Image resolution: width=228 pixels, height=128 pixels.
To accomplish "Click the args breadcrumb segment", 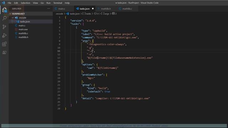I will point(105,14).
